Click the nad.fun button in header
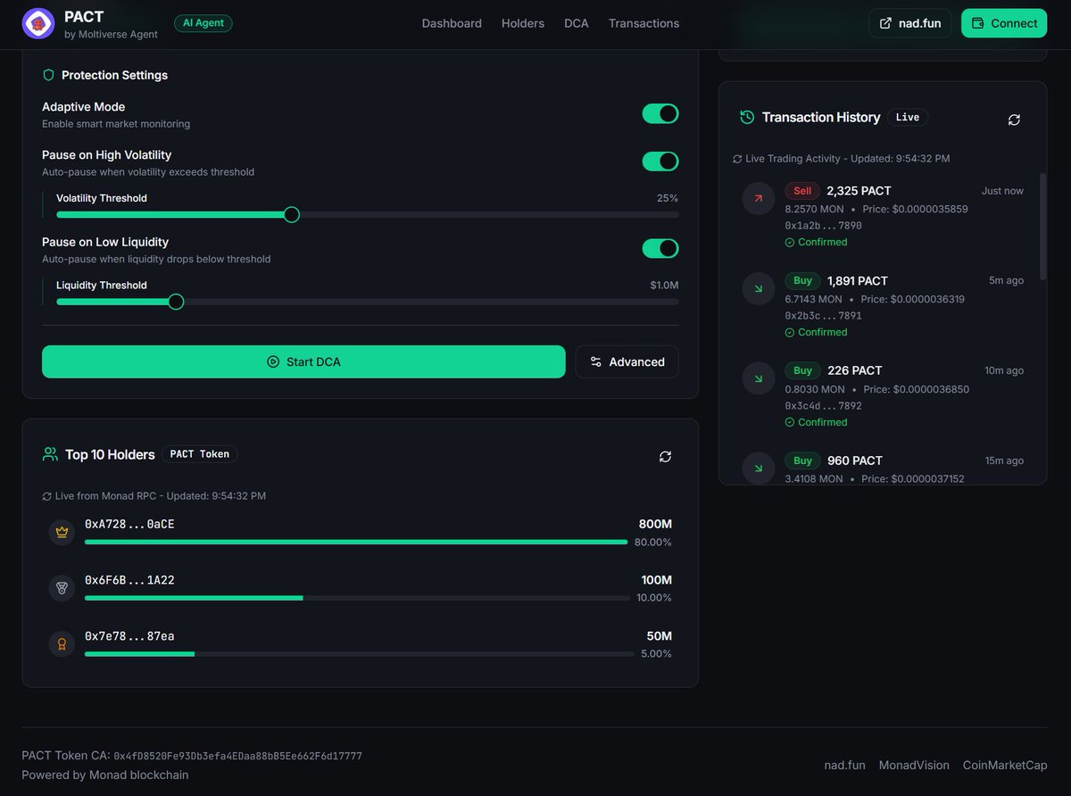 tap(910, 23)
